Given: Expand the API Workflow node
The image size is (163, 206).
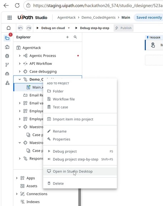Looking at the screenshot, I should [20, 64].
